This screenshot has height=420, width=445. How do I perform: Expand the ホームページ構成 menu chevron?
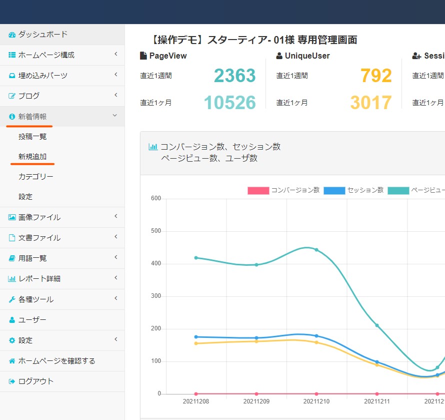115,54
